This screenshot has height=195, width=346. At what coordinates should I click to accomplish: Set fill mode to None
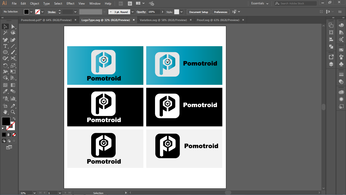click(14, 135)
